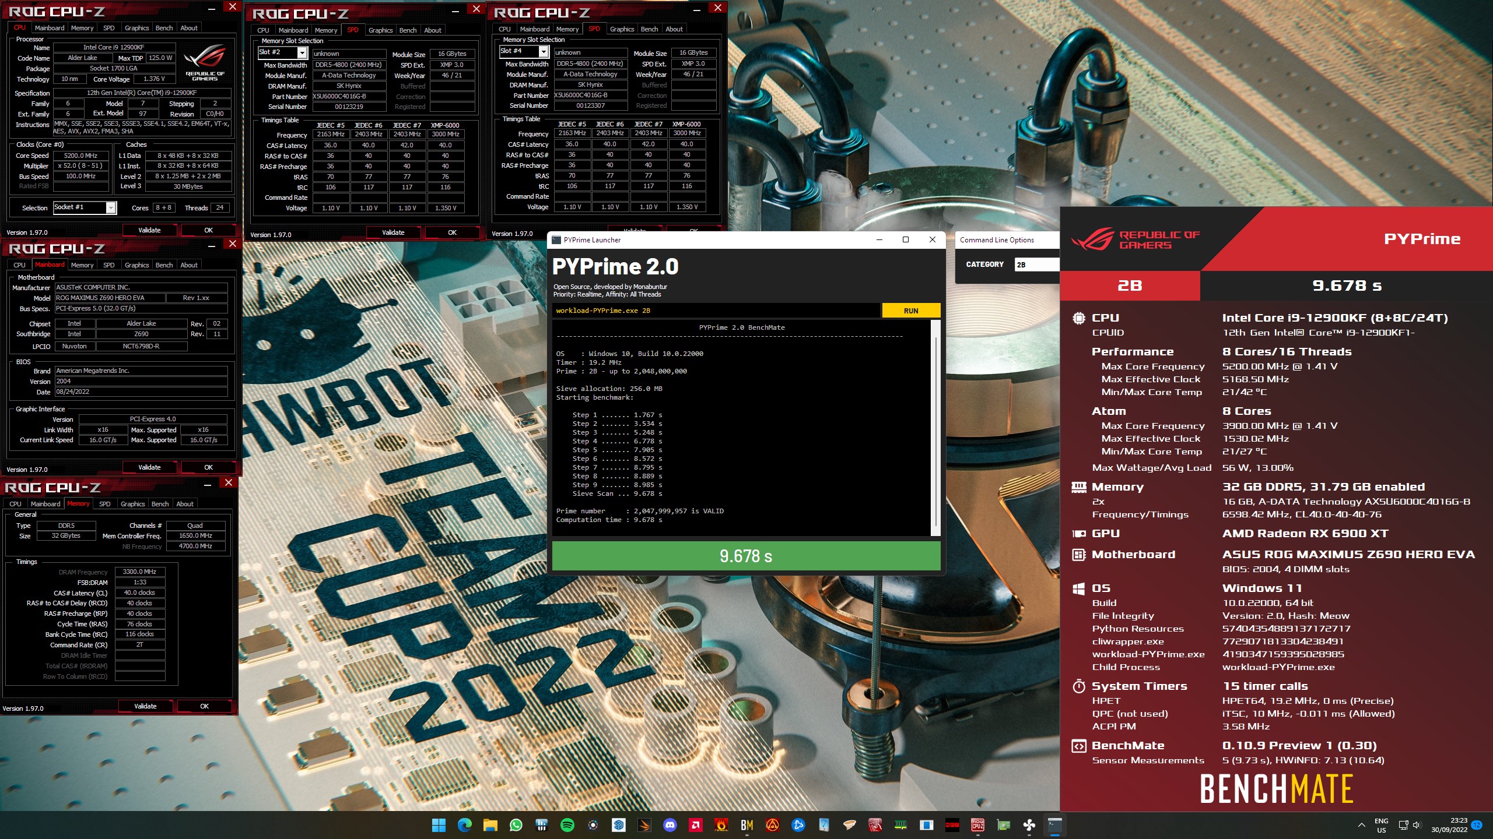The height and width of the screenshot is (839, 1493).
Task: Open the Slot #2 memory slot dropdown
Action: 282,52
